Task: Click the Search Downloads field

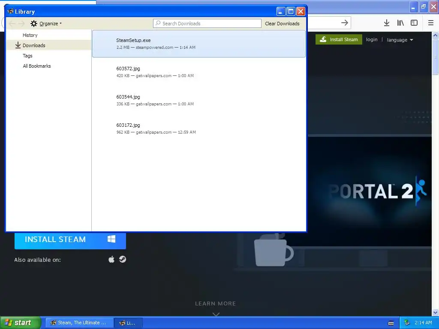Action: 207,24
